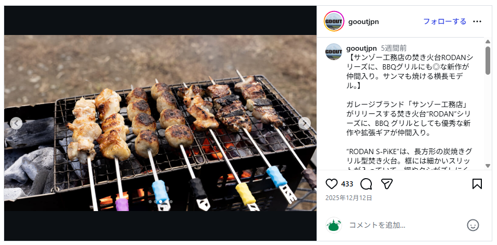Image resolution: width=497 pixels, height=245 pixels.
Task: Open the gooutjpn username link in the header
Action: [x=363, y=21]
